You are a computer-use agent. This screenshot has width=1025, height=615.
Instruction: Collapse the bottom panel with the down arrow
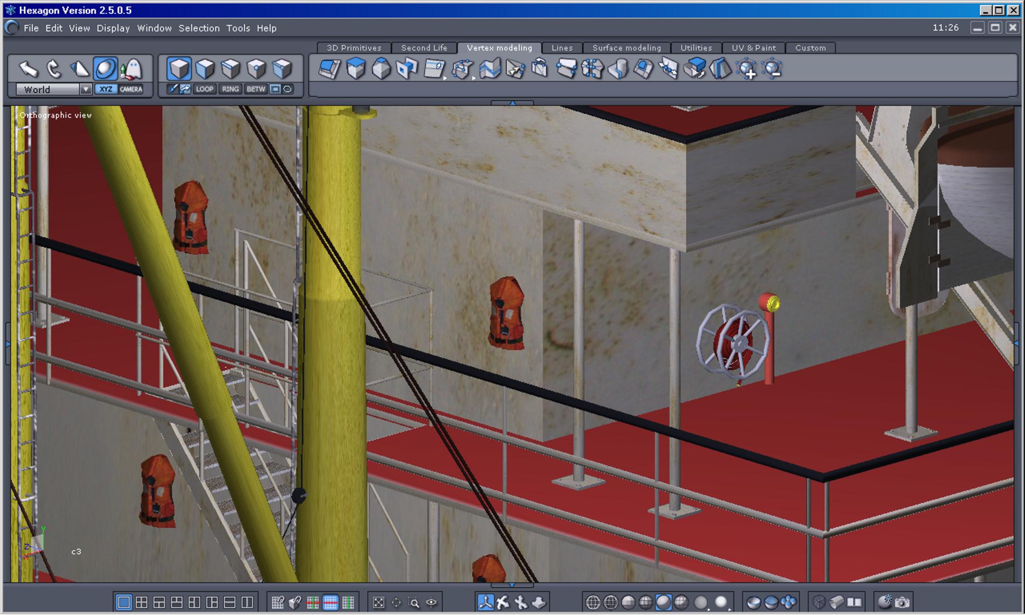point(512,585)
